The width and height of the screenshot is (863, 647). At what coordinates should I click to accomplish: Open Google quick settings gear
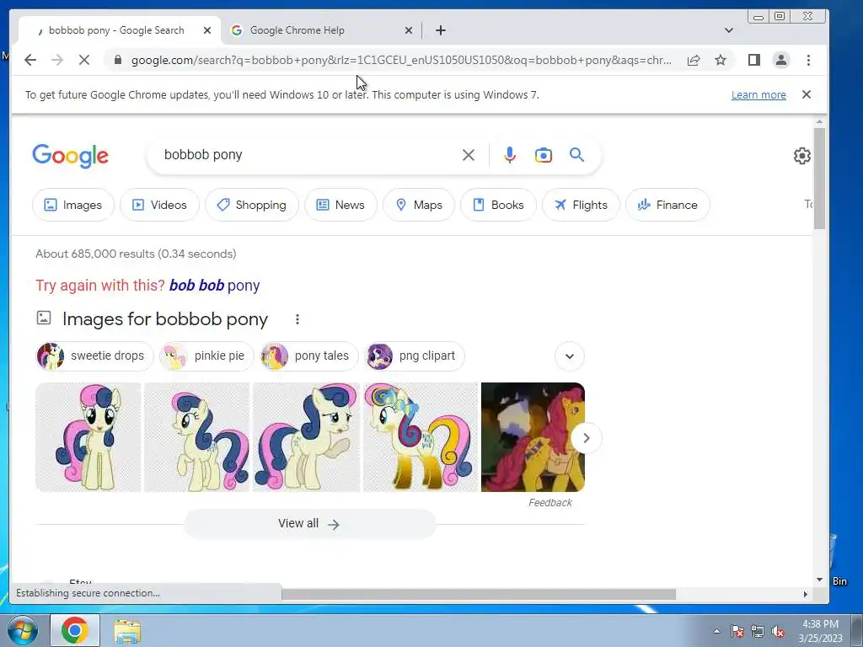[x=802, y=156]
